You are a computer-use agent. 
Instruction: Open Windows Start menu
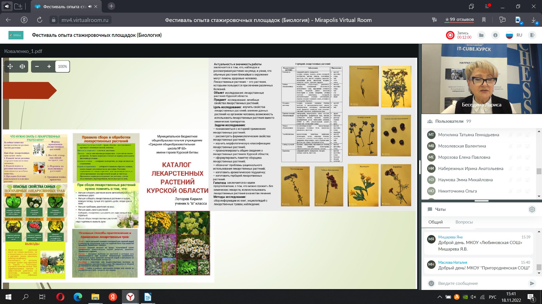pos(8,297)
